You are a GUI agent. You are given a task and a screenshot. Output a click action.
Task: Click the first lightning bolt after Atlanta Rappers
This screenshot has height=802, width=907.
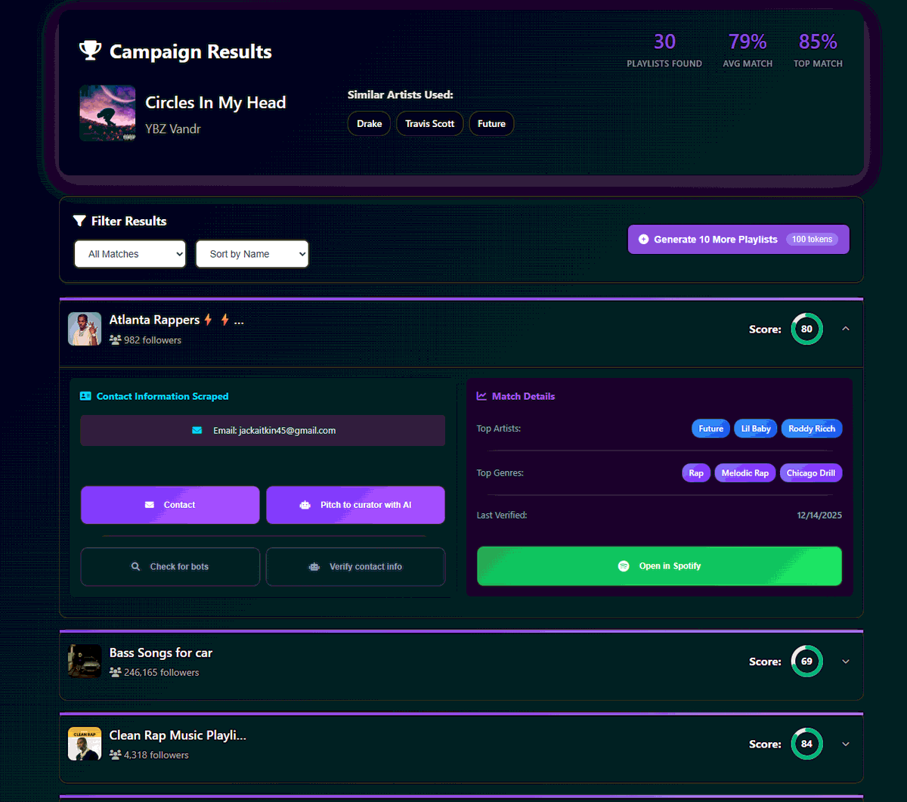[x=208, y=320]
